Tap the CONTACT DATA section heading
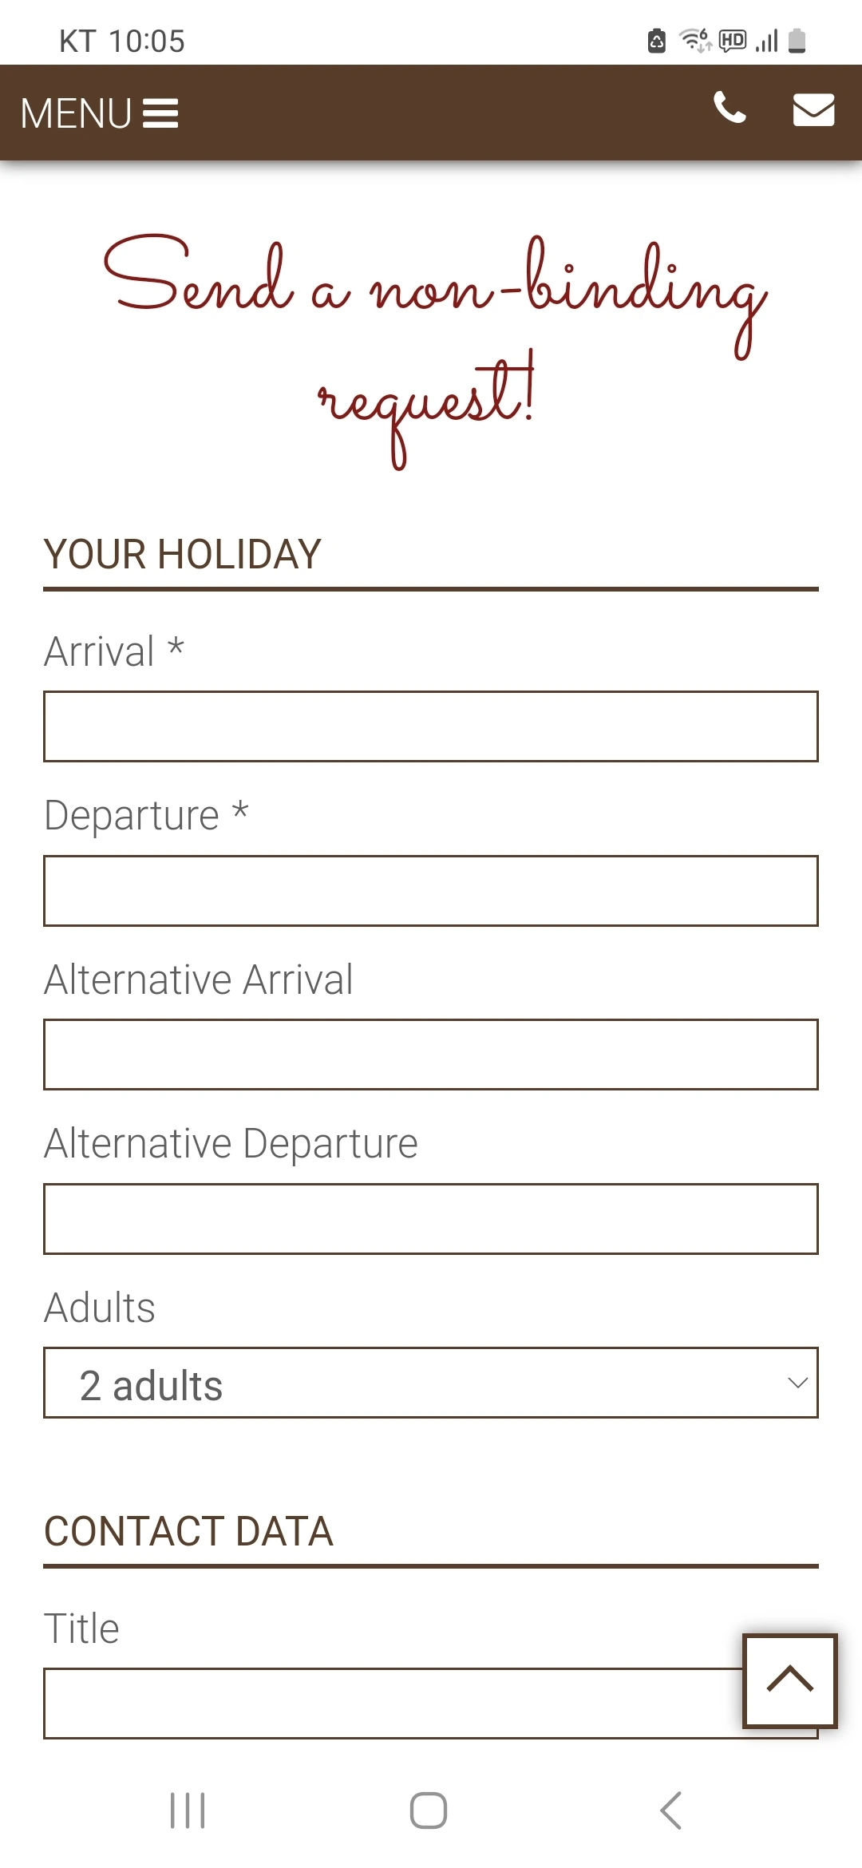Viewport: 862px width, 1868px height. (188, 1531)
